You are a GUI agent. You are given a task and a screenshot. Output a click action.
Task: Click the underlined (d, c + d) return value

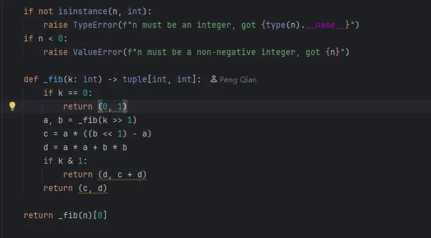(122, 174)
